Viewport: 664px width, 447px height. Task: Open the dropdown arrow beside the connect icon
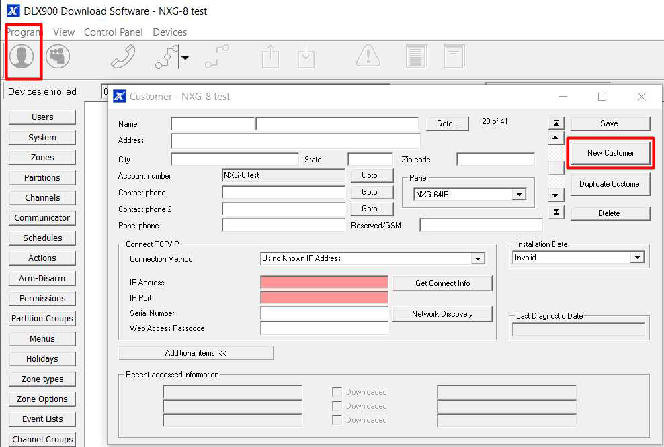[185, 58]
